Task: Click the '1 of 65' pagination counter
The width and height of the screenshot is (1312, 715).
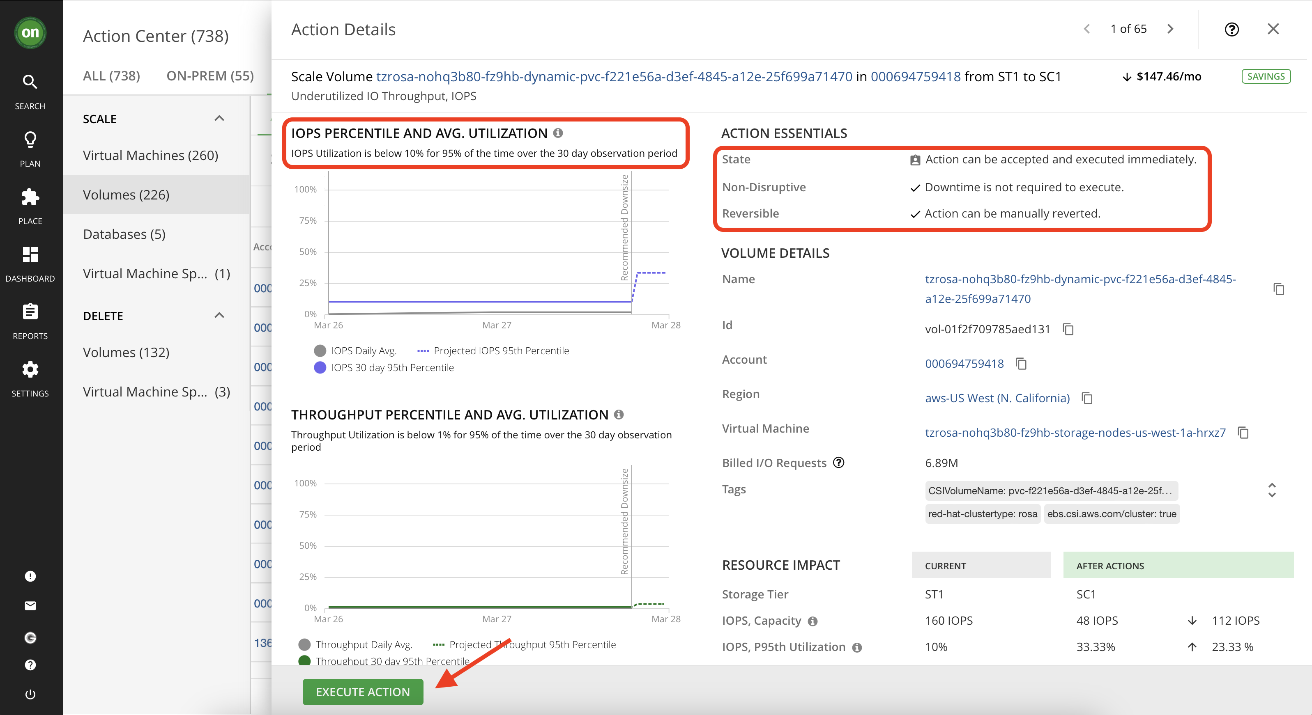Action: click(x=1128, y=29)
